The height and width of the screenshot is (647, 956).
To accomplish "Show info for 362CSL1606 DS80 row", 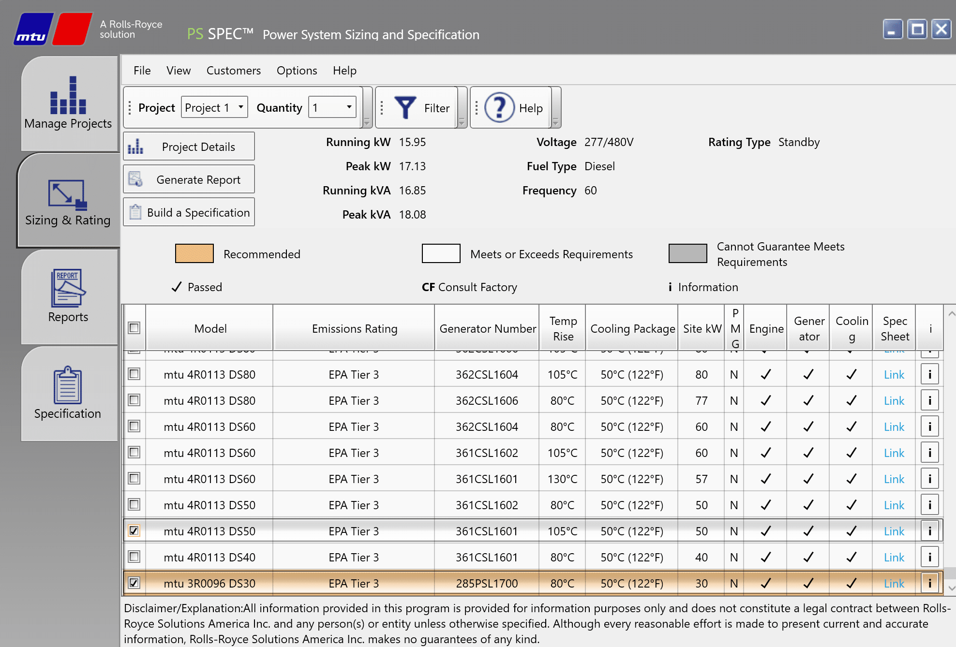I will pos(929,400).
